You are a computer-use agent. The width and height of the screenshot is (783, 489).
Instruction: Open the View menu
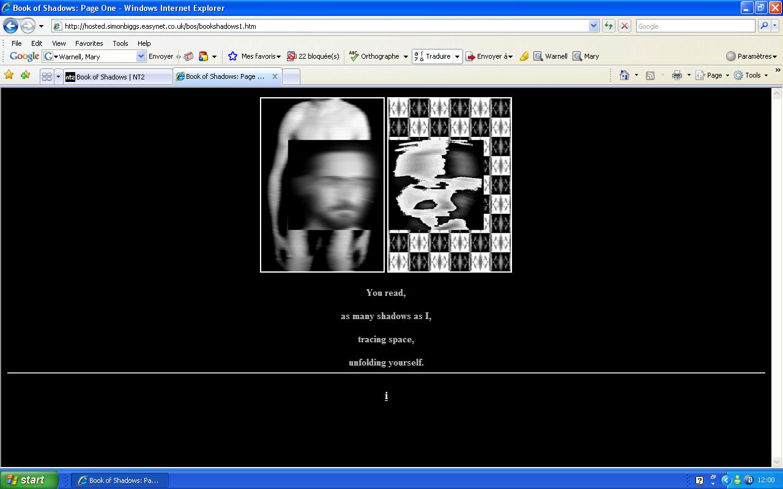(59, 43)
